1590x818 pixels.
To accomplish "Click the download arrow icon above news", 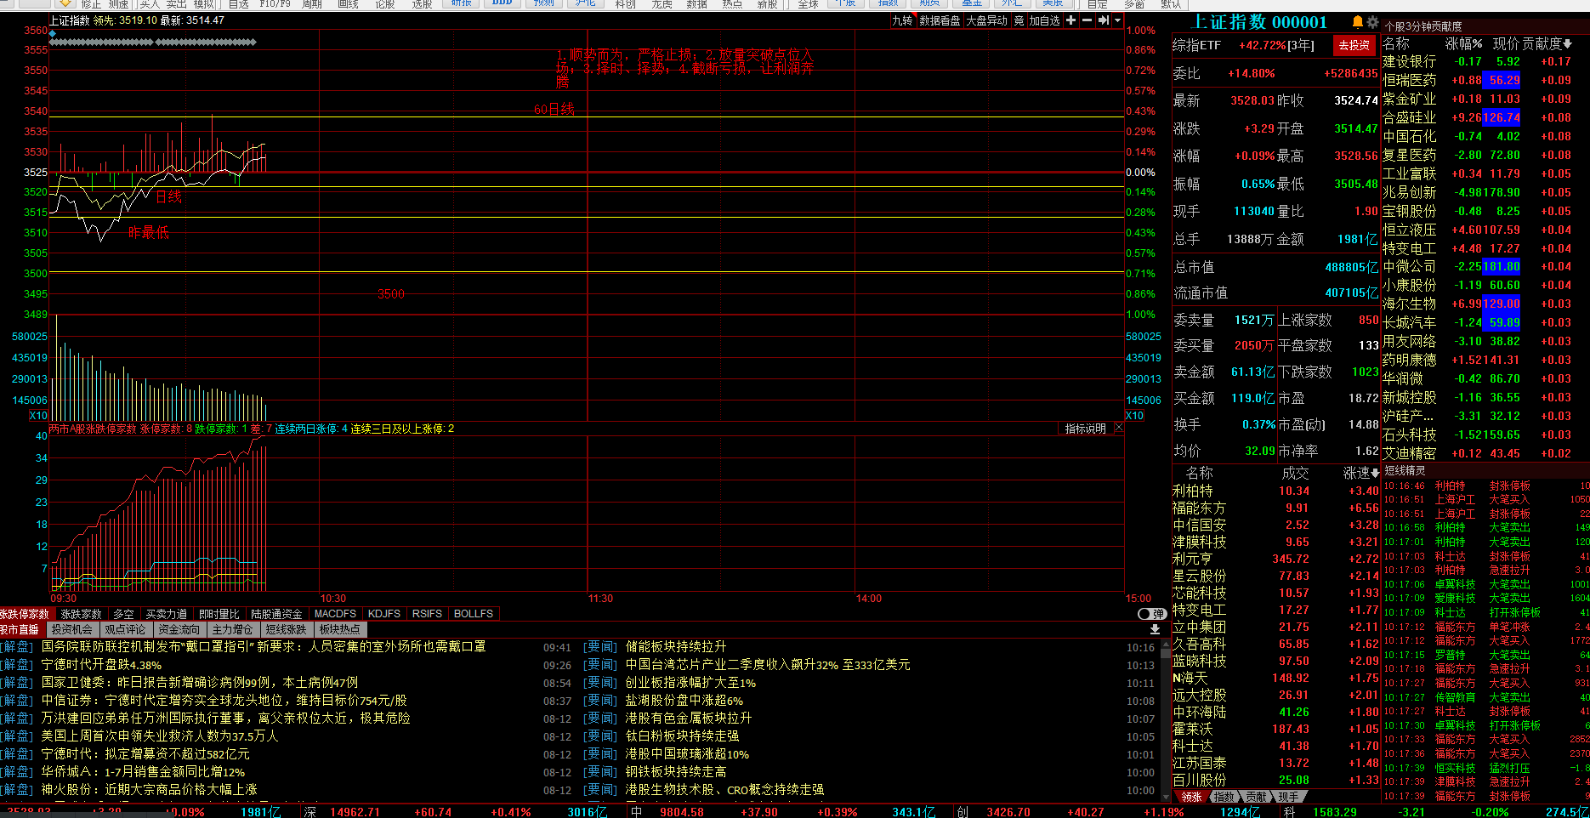I will (x=1155, y=629).
